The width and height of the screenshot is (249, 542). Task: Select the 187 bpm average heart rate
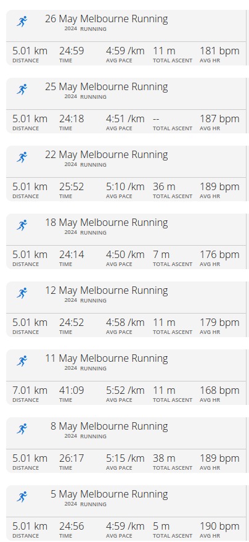click(219, 119)
